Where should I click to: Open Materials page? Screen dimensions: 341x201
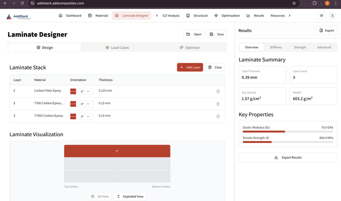tap(98, 16)
